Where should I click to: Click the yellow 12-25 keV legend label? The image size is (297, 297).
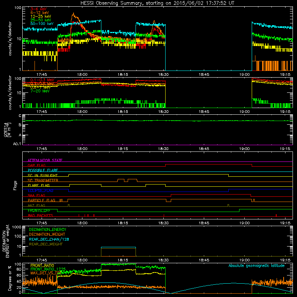click(x=41, y=16)
